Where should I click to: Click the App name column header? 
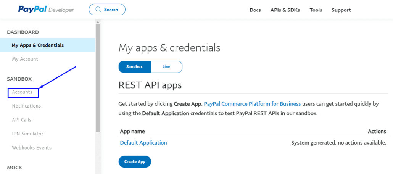coord(132,131)
